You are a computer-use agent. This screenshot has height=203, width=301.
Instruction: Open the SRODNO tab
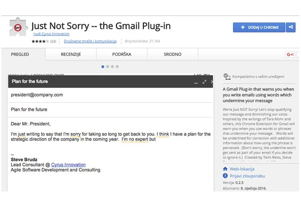172,55
